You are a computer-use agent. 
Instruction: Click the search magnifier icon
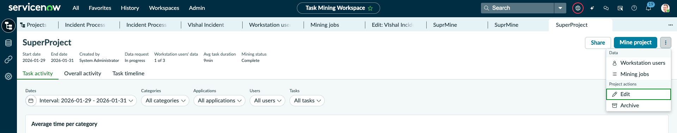coord(487,8)
